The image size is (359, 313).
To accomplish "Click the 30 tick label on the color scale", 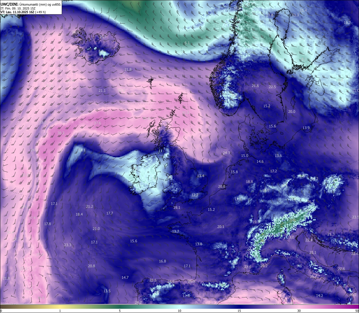I will pos(299,311).
